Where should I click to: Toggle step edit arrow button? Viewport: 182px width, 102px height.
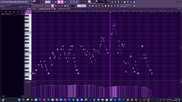pyautogui.click(x=56, y=6)
